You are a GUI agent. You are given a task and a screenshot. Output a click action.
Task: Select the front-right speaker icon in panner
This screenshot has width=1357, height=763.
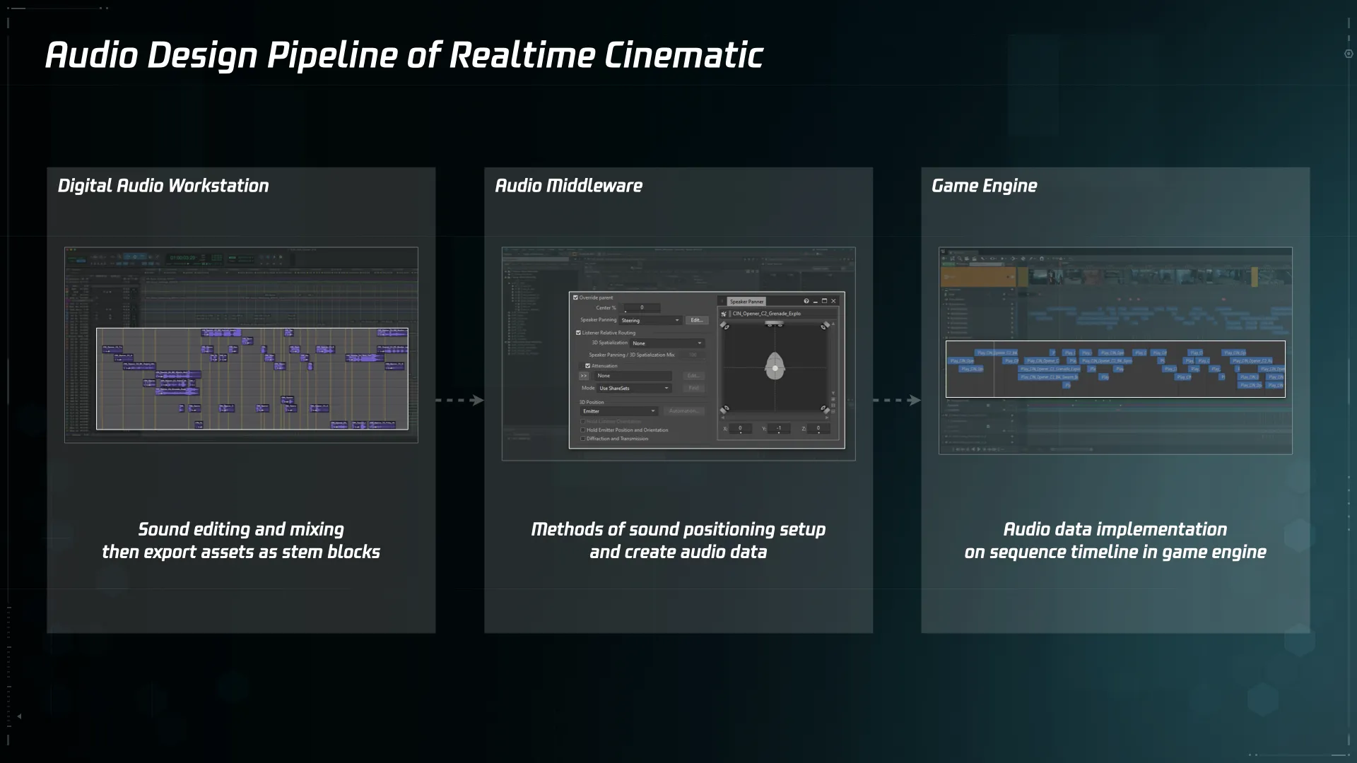pos(825,326)
